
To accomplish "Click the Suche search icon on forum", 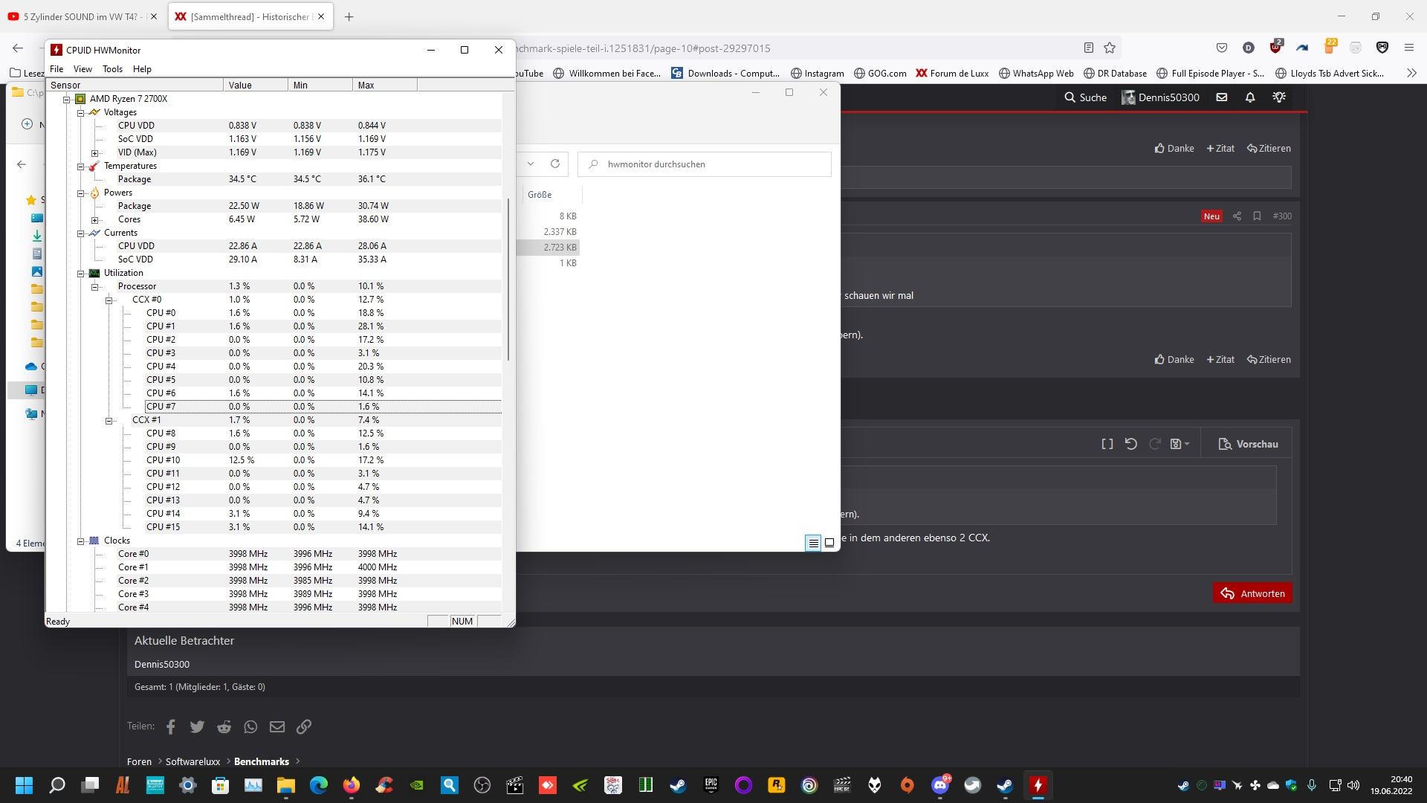I will click(1085, 97).
